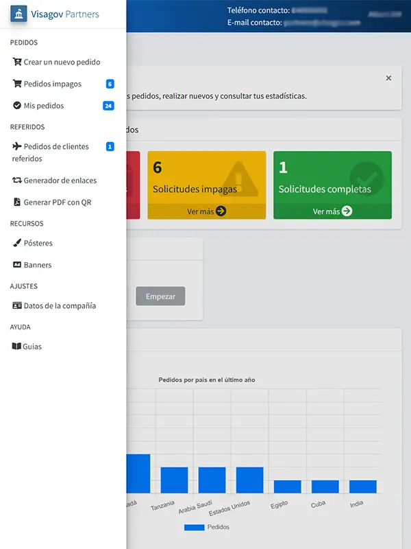Click the RECURSOS section heading
This screenshot has width=411, height=549.
[x=27, y=224]
